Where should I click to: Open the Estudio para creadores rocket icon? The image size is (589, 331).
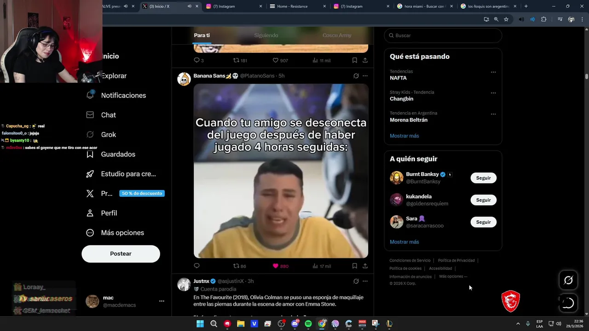click(x=90, y=174)
